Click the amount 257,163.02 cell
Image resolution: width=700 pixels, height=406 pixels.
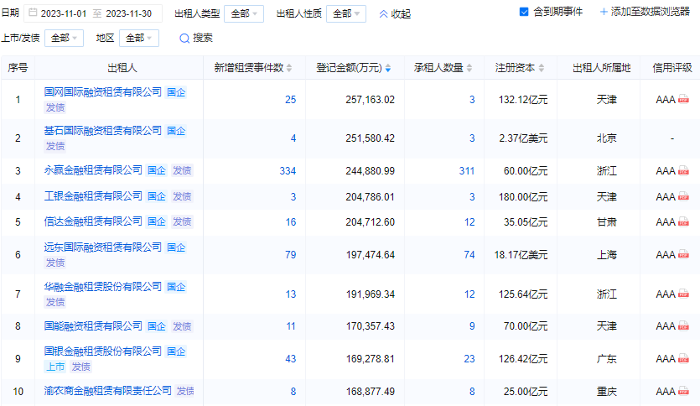coord(370,100)
